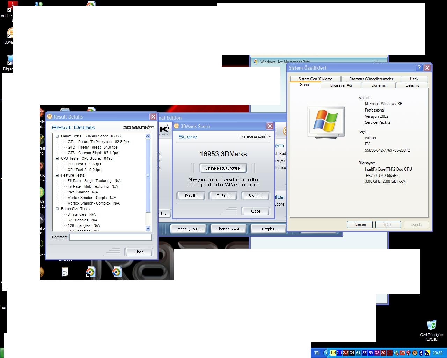
Task: Click yellow 1.4 tray indicator
Action: click(x=333, y=353)
